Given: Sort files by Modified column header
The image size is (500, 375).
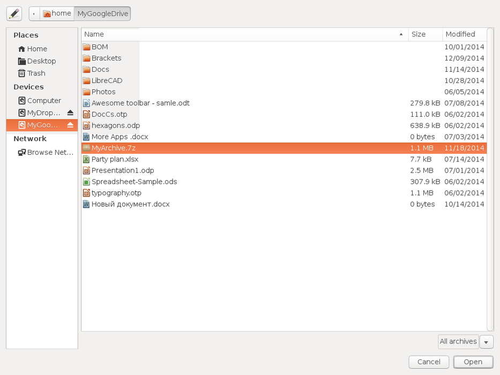Looking at the screenshot, I should click(x=463, y=34).
